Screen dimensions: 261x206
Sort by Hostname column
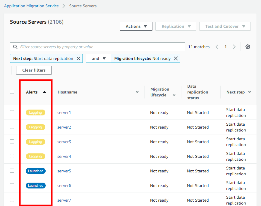137,92
